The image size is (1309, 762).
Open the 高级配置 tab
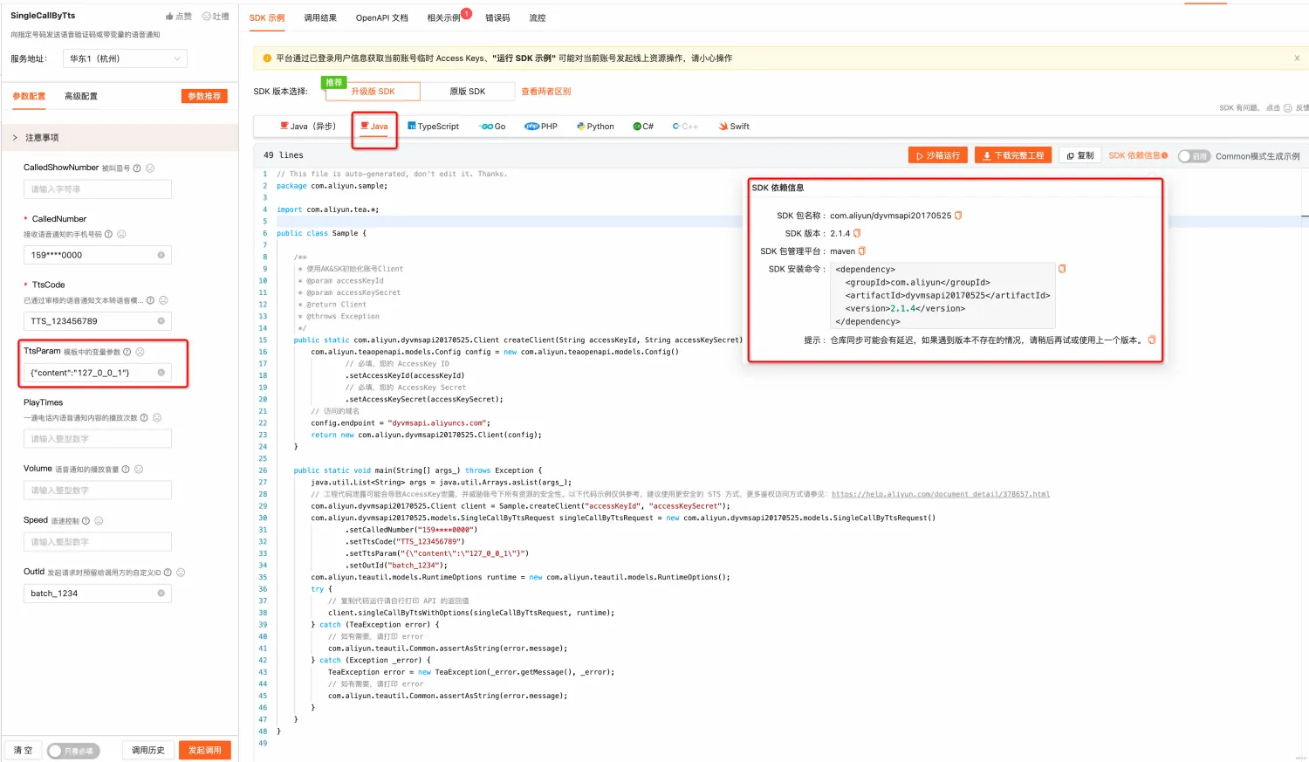(81, 96)
